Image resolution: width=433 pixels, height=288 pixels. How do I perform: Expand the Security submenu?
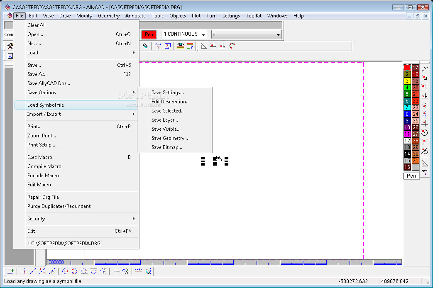76,219
